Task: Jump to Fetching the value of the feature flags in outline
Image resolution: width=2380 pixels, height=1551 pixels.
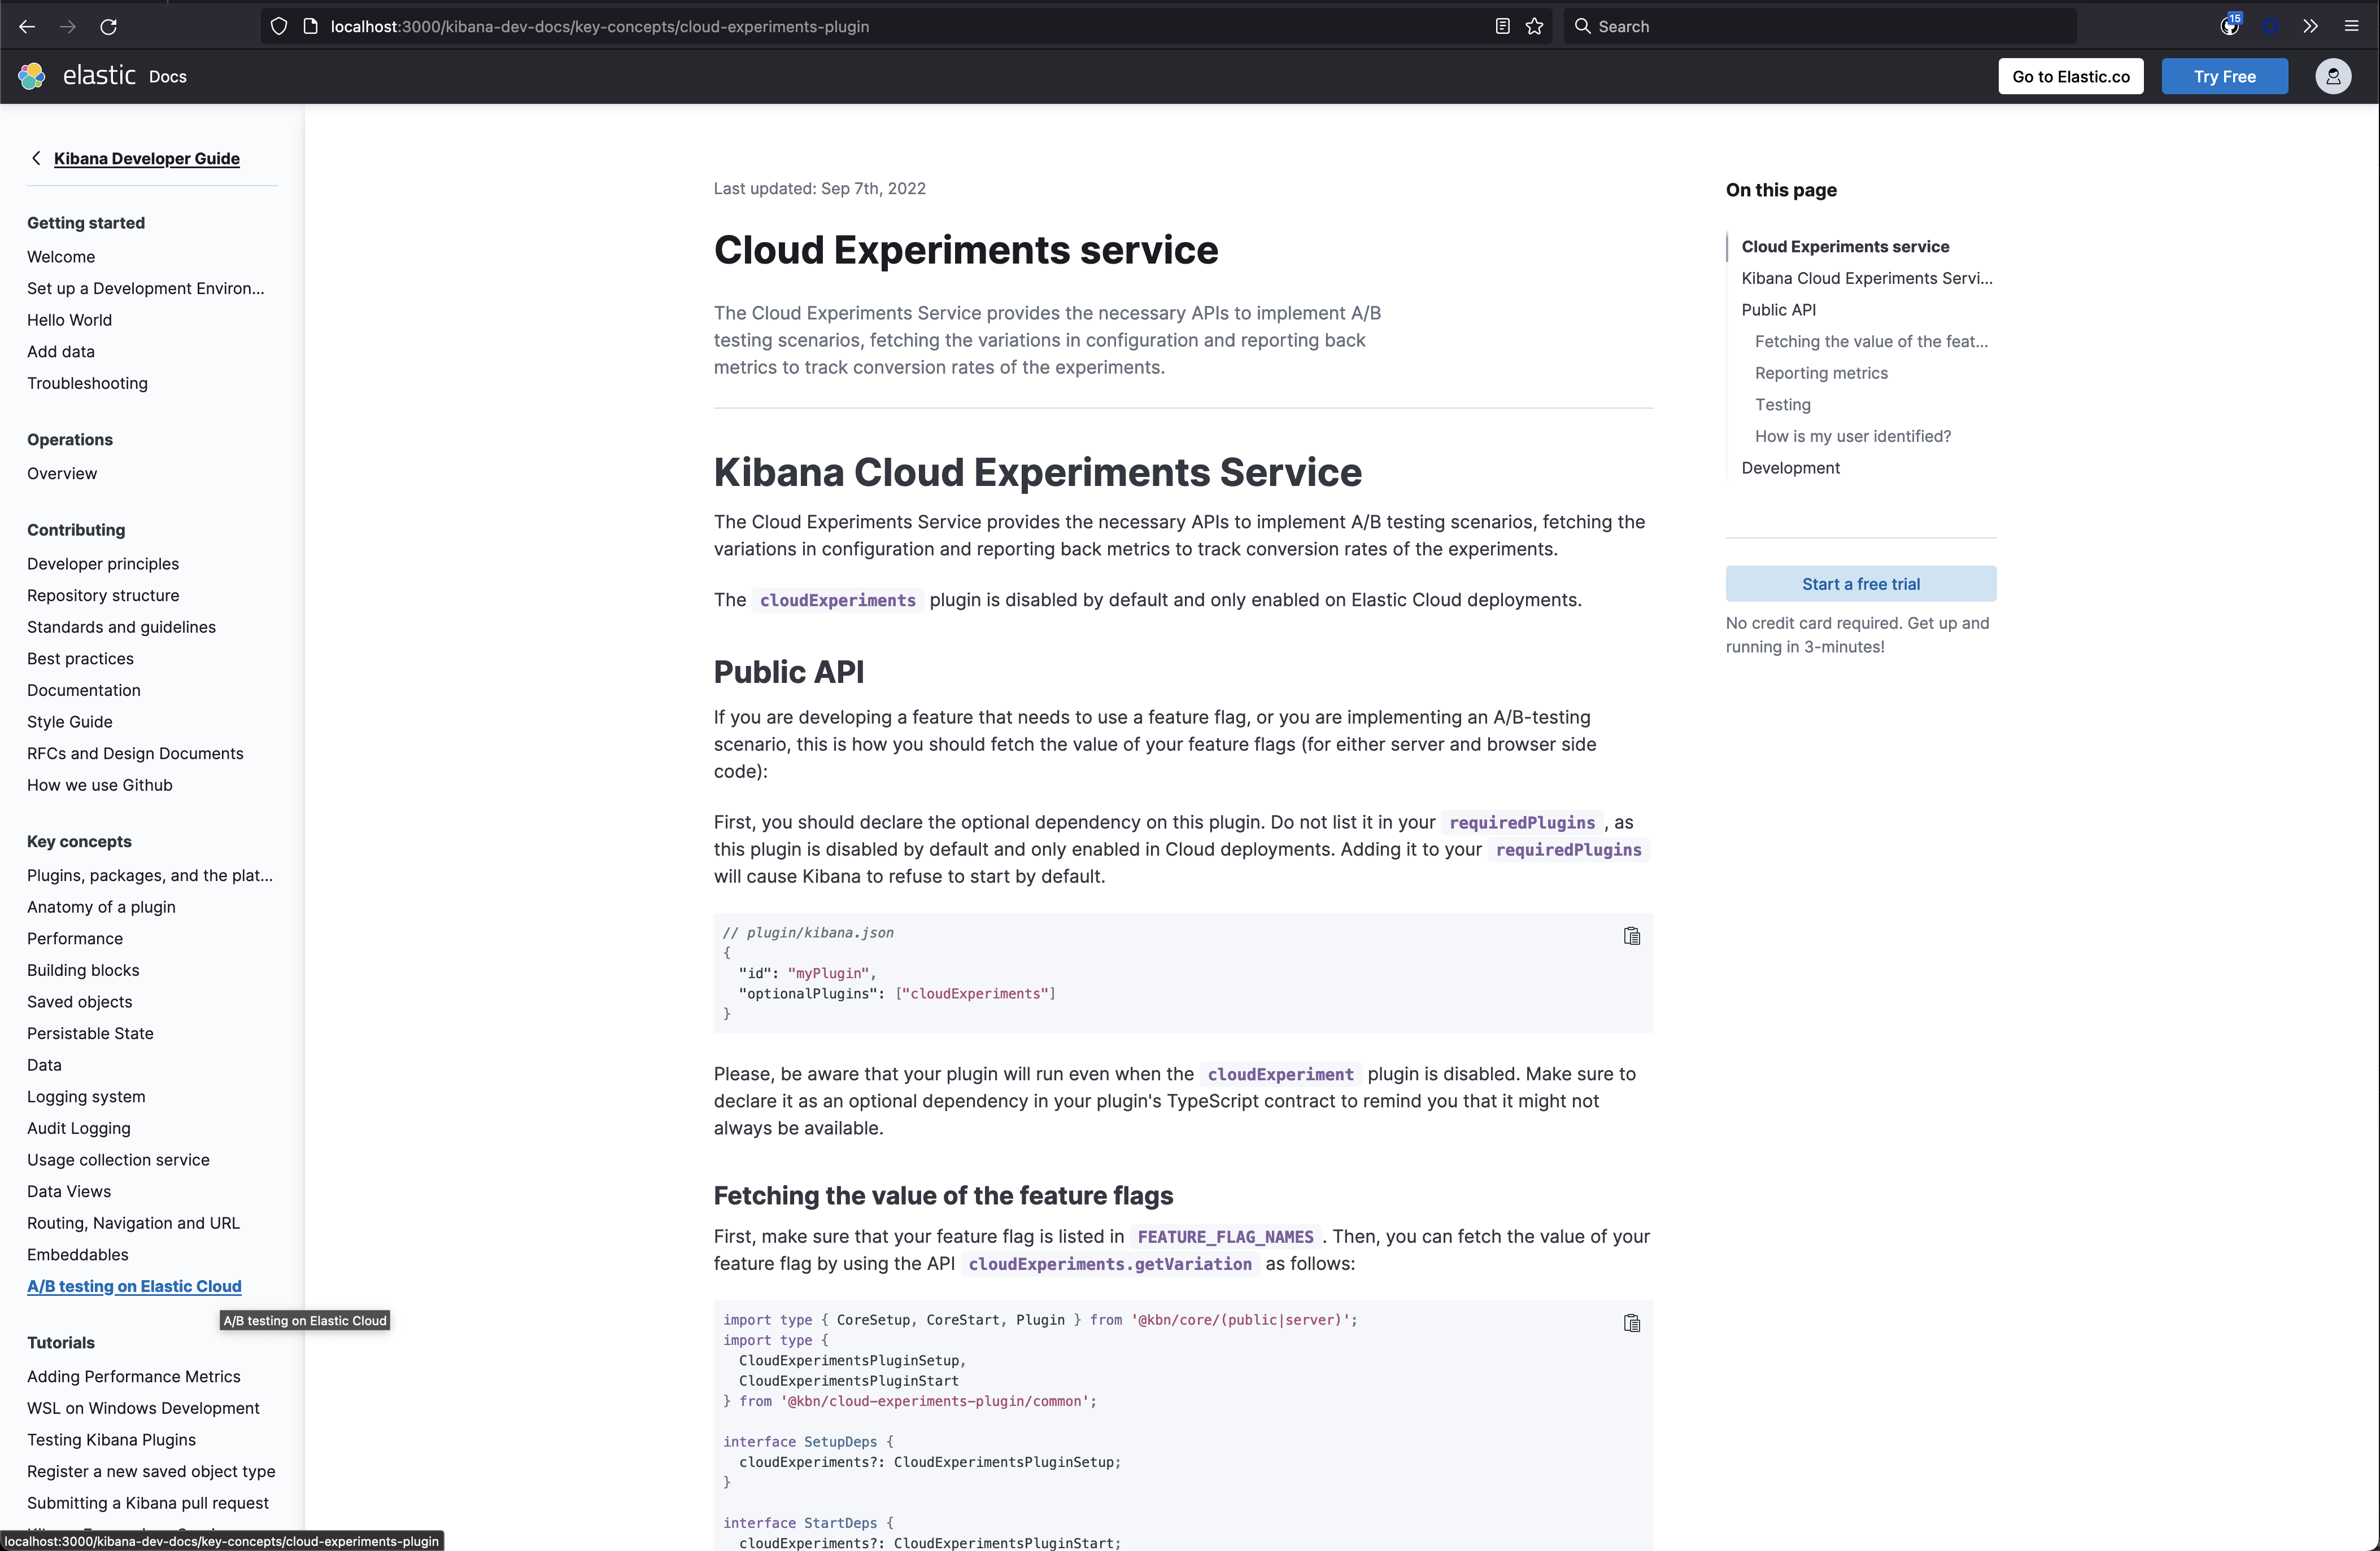Action: click(1871, 342)
